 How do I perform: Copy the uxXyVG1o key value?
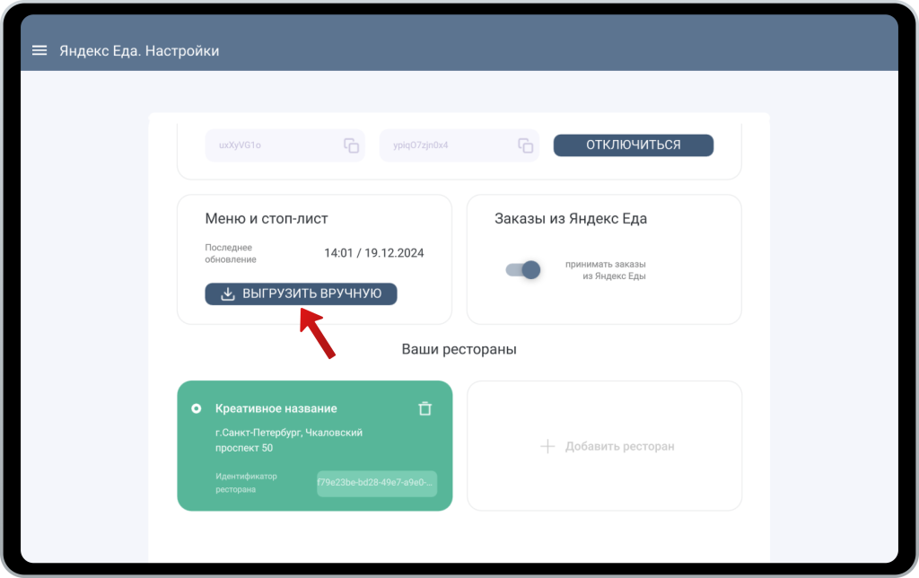pyautogui.click(x=351, y=145)
